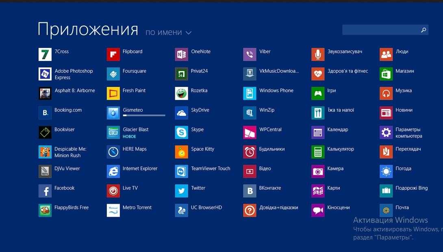Click the Facebook app icon
Screen dimensions: 443x252
(45, 191)
